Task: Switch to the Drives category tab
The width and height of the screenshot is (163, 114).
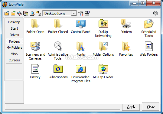Action: 14,35
